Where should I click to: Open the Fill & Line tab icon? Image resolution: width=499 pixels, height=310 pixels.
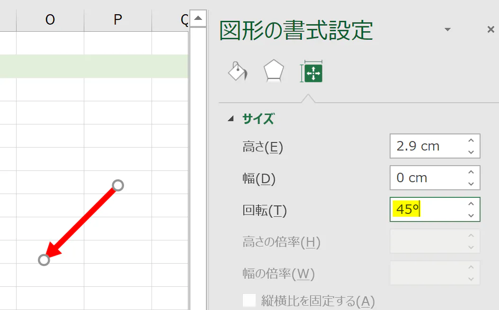tap(238, 71)
